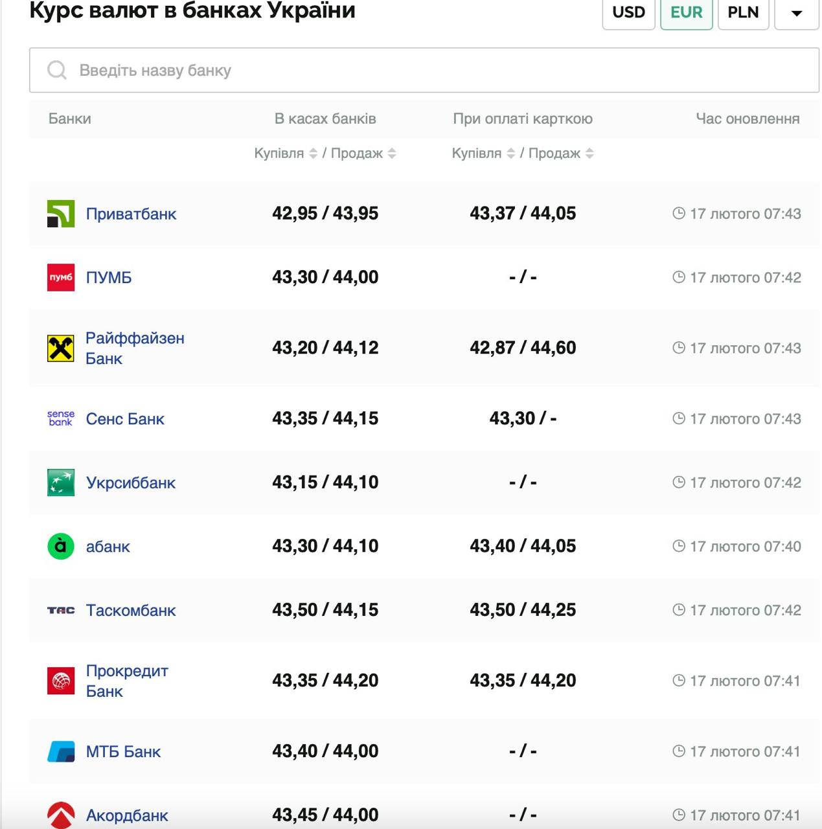
Task: Click the blue МТБ Банк logo
Action: click(61, 751)
